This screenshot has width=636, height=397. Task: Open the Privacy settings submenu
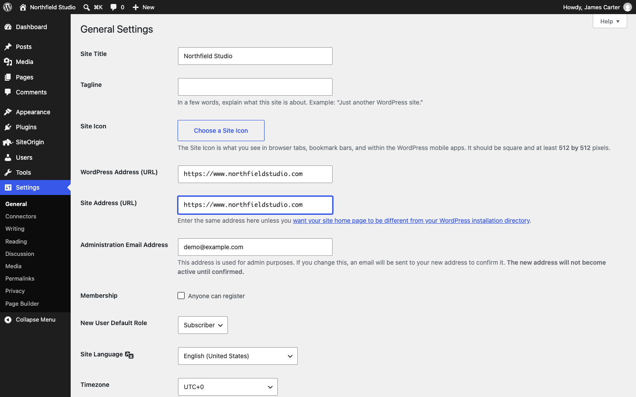click(15, 291)
